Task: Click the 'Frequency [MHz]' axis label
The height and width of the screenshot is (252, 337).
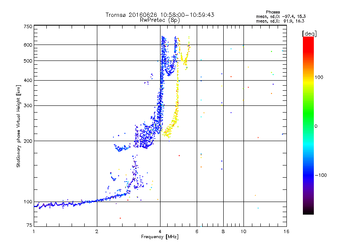Action: coord(160,237)
